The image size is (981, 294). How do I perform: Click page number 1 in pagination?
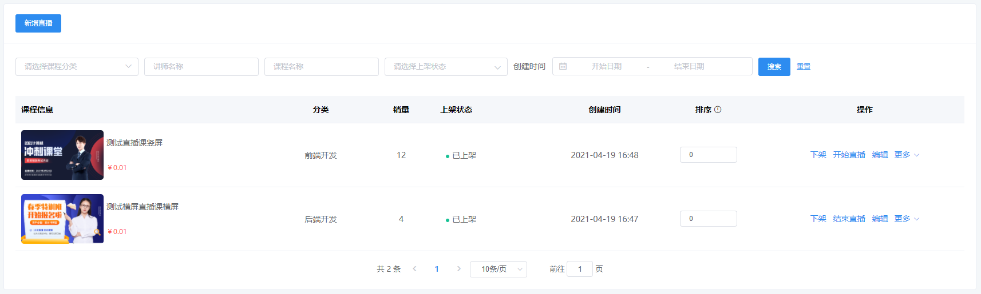[x=437, y=269]
